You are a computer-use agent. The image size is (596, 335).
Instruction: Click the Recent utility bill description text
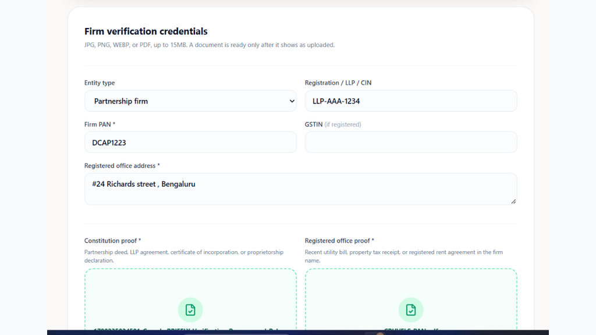pos(404,256)
